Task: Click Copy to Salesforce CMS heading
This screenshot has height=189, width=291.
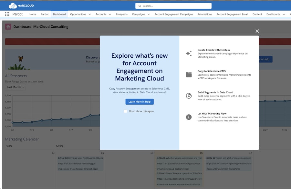Action: pyautogui.click(x=212, y=71)
